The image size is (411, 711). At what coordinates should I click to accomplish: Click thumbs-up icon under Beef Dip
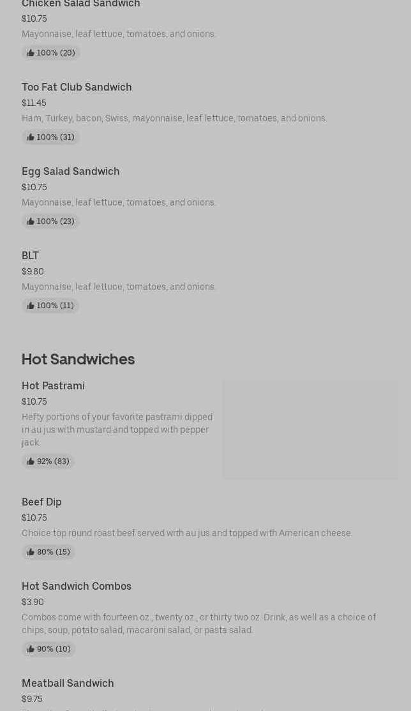tap(31, 552)
